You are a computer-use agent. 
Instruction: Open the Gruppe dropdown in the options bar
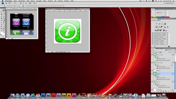coord(21,6)
